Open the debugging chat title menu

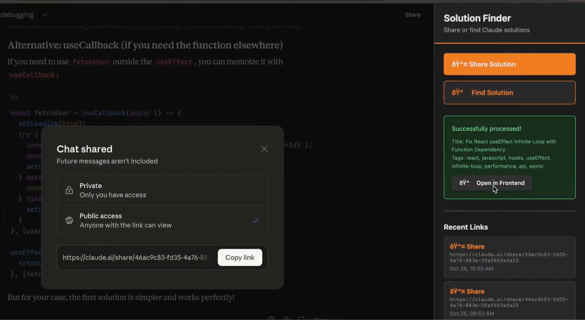(17, 15)
